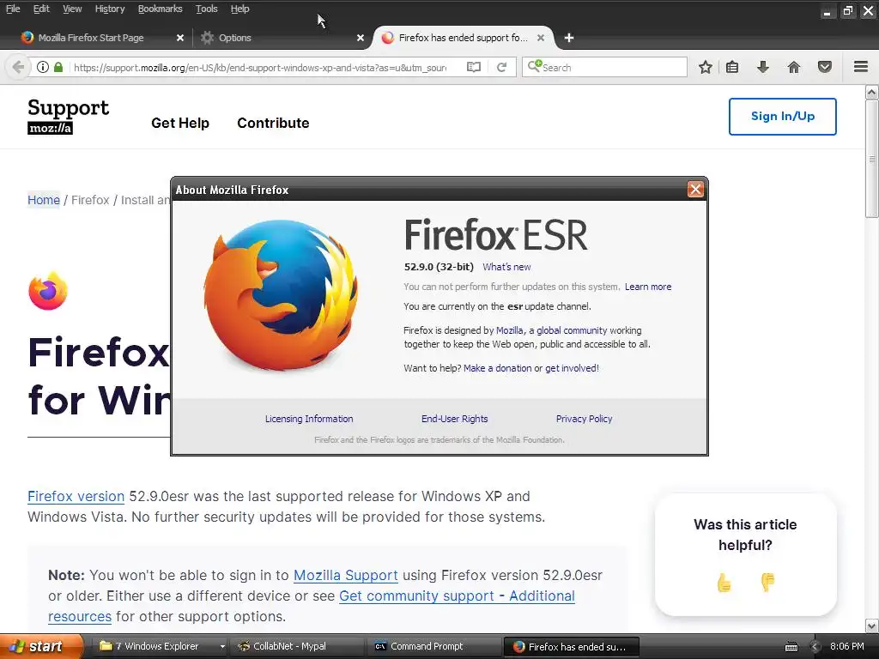Click the back arrow navigation button
Image resolution: width=879 pixels, height=659 pixels.
[x=18, y=67]
